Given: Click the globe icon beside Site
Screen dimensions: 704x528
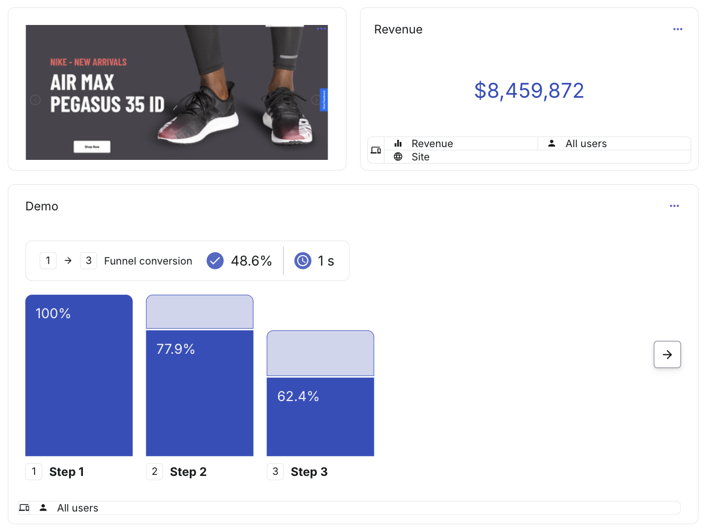Looking at the screenshot, I should click(398, 157).
